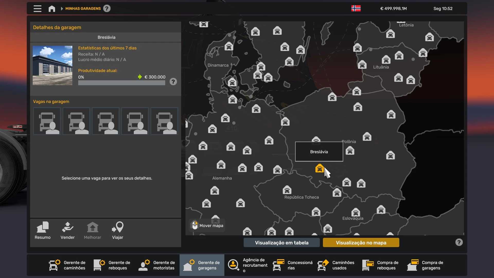Click the home icon in top bar
The width and height of the screenshot is (494, 278).
[x=52, y=9]
